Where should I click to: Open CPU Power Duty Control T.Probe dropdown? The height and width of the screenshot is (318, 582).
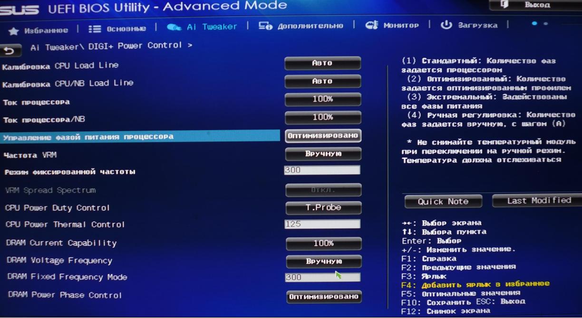pyautogui.click(x=323, y=207)
